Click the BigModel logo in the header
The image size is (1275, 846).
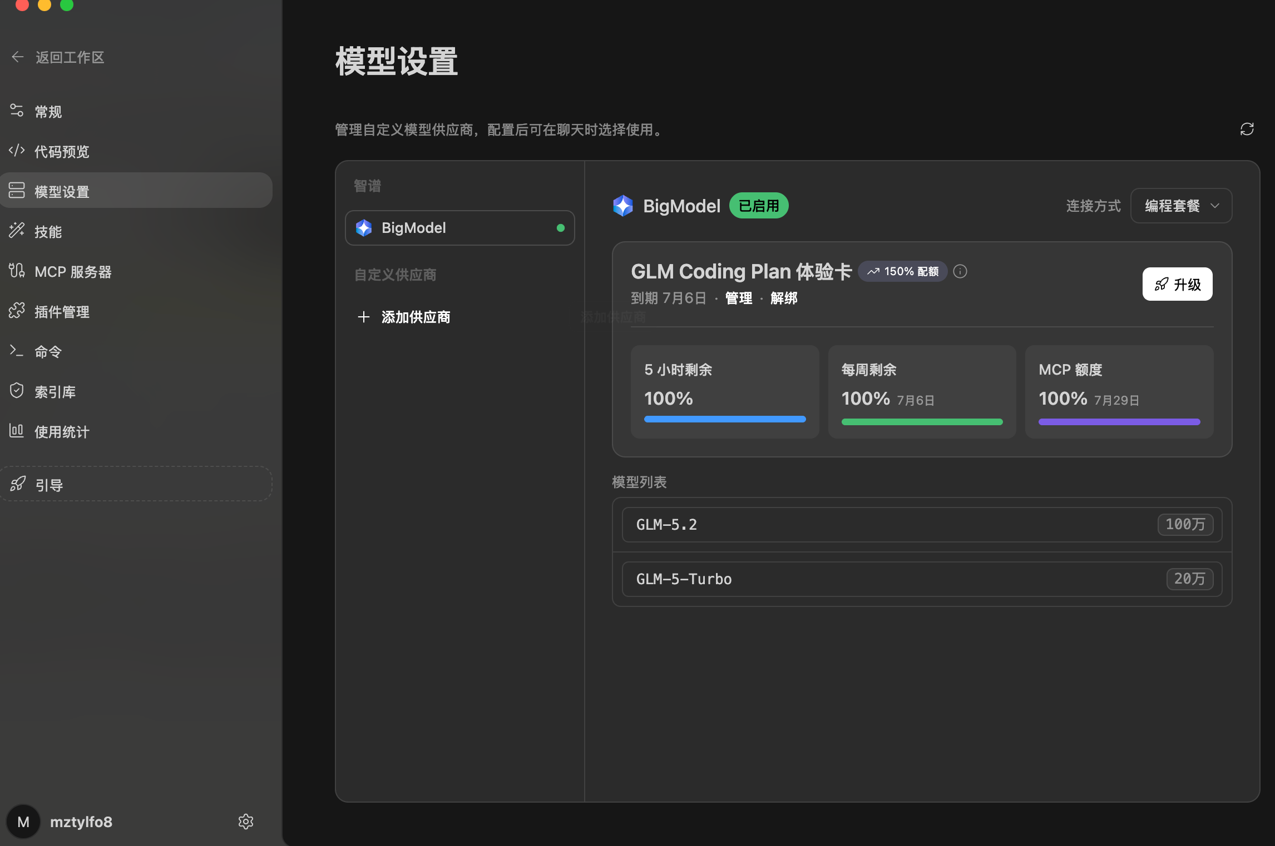coord(623,206)
